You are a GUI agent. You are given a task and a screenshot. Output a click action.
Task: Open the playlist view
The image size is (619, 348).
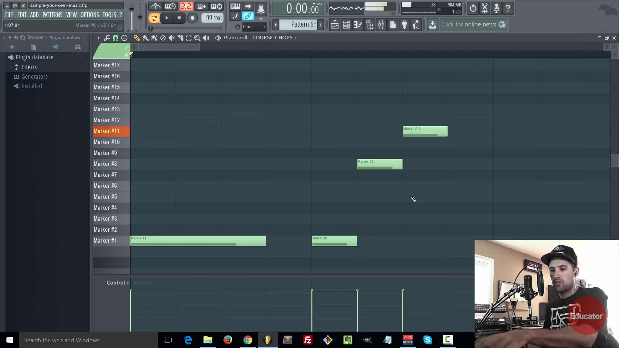coord(335,25)
